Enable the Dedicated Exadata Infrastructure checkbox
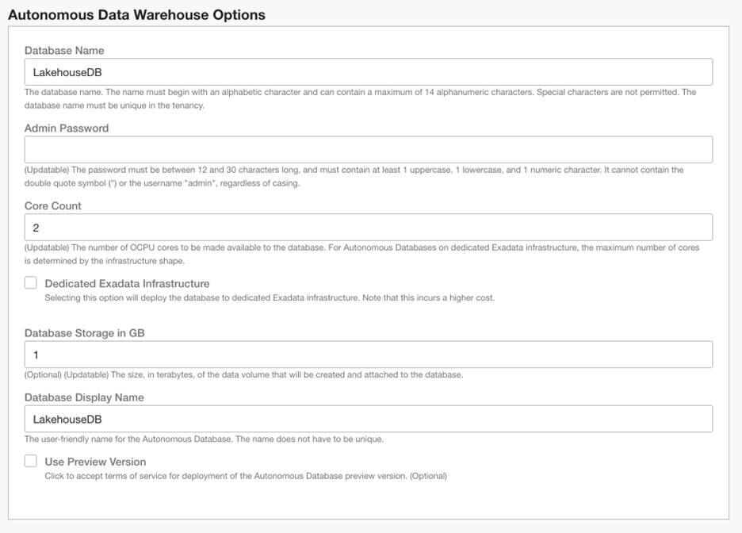 click(x=29, y=282)
